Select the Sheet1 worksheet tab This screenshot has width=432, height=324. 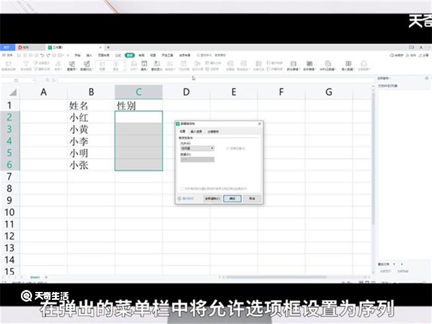(x=35, y=277)
